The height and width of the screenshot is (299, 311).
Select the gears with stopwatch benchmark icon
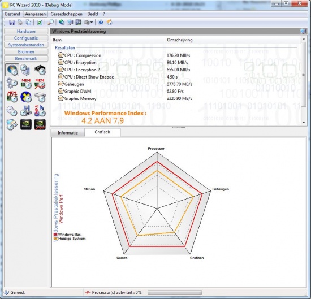[x=12, y=83]
